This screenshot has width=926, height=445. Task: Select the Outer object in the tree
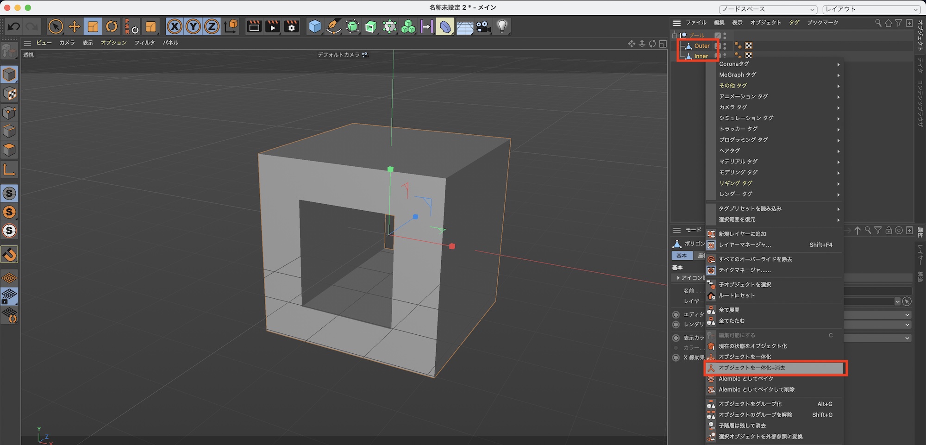[x=701, y=46]
